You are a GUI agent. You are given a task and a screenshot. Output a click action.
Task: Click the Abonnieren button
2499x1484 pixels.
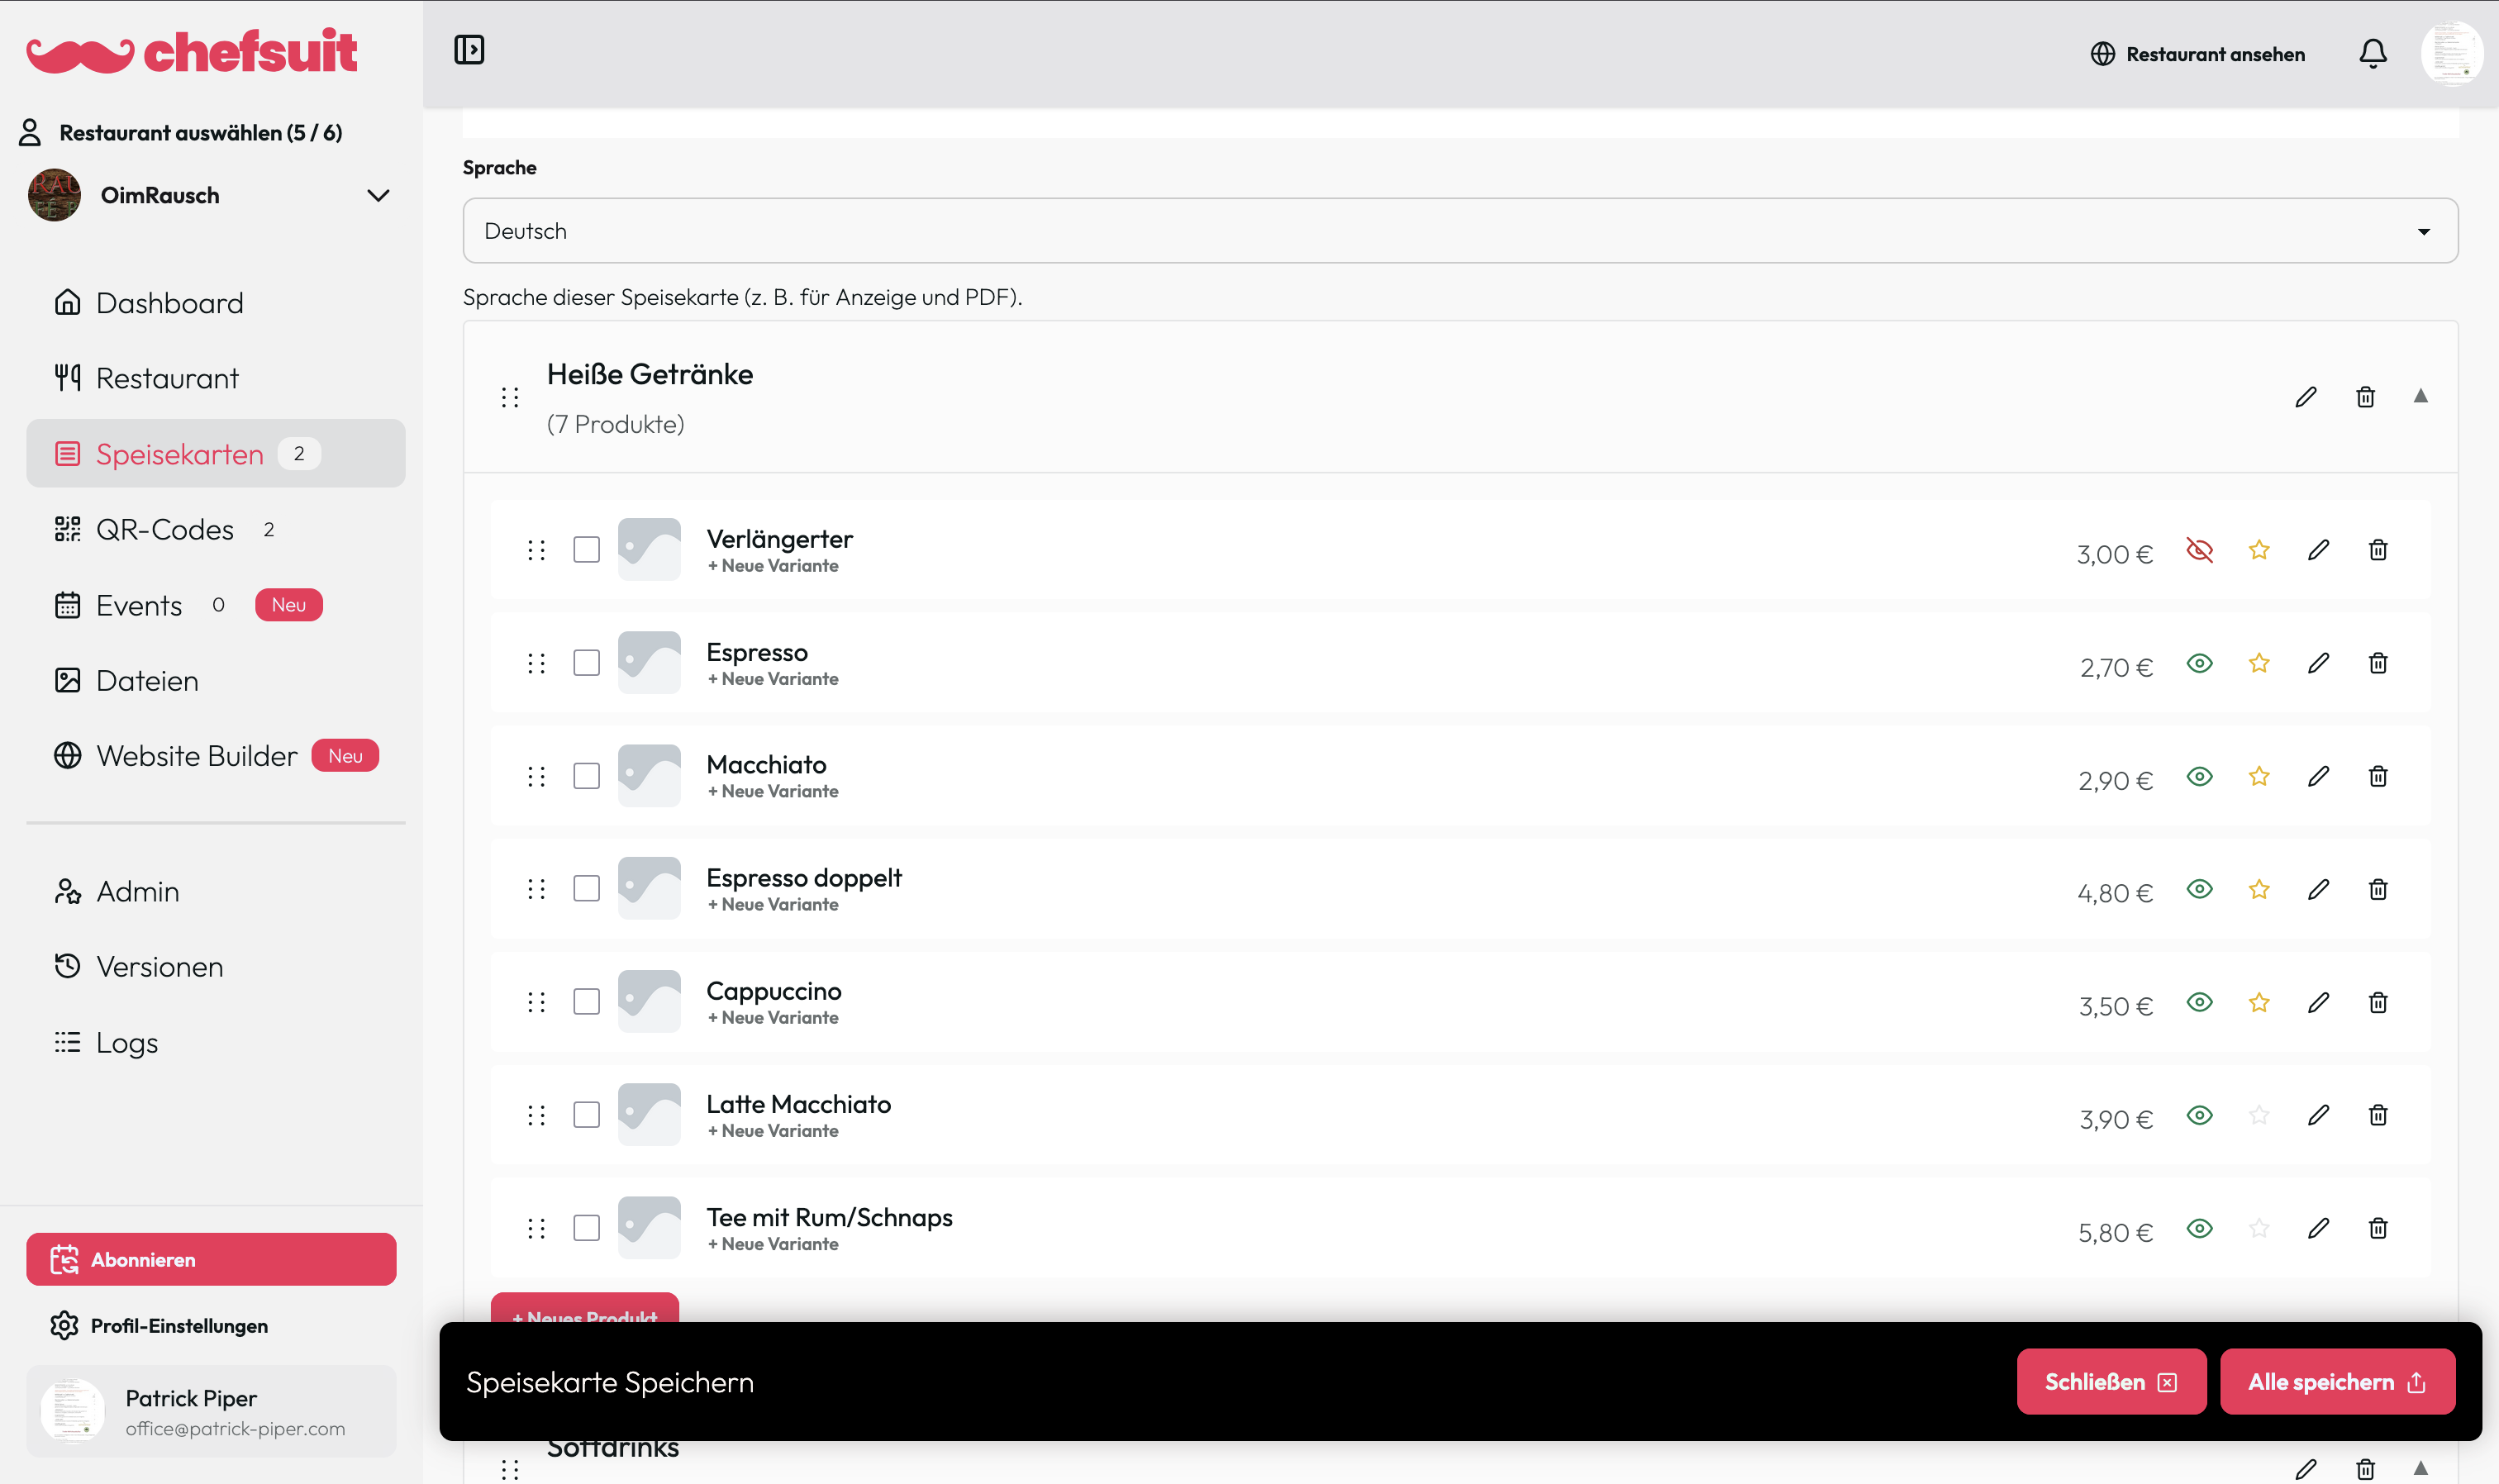tap(211, 1259)
